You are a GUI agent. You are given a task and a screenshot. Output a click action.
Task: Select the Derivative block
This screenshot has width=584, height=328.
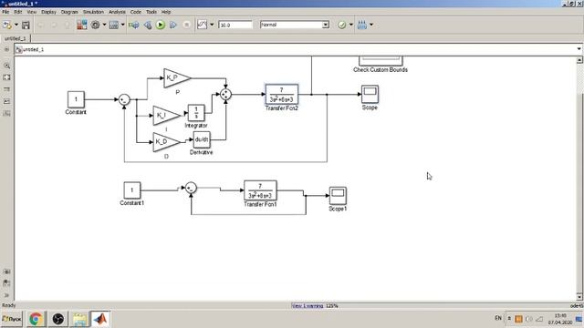pyautogui.click(x=202, y=139)
